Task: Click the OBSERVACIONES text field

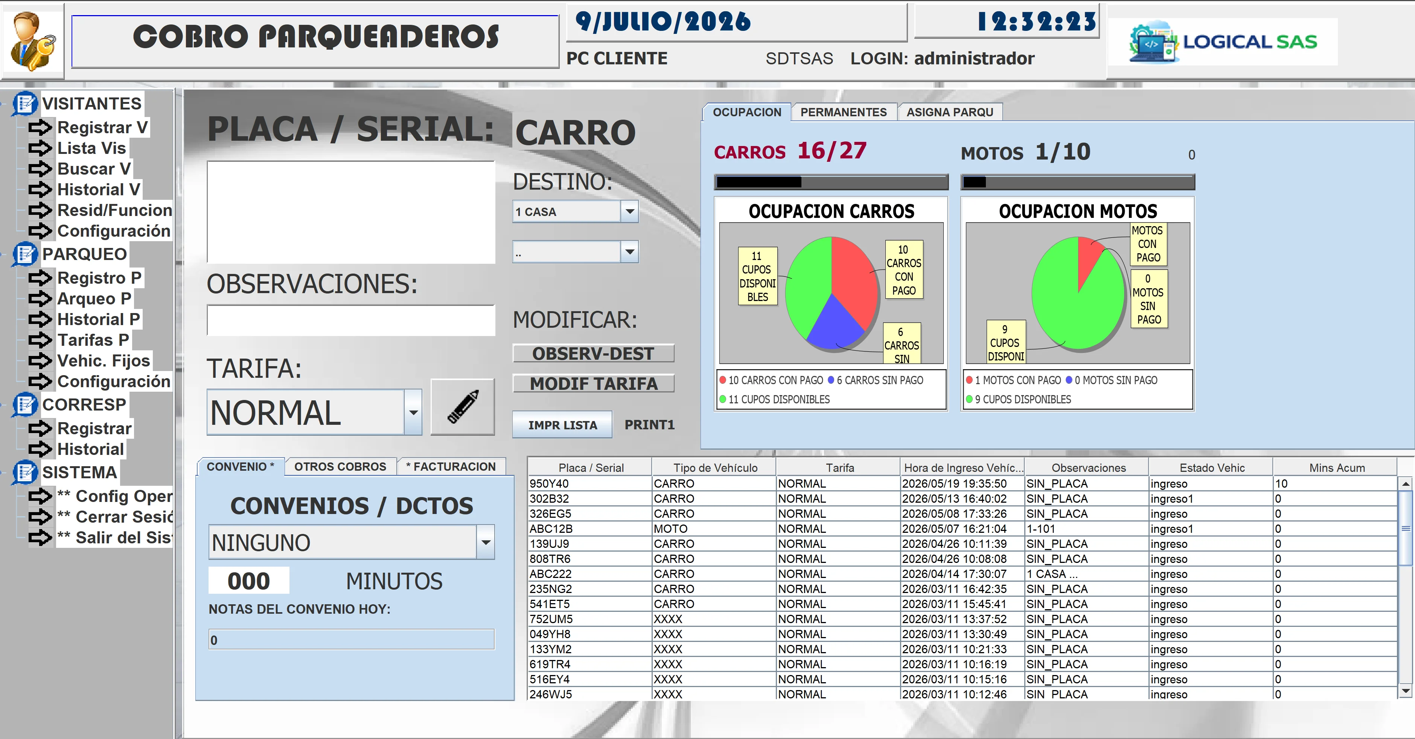Action: [x=351, y=320]
